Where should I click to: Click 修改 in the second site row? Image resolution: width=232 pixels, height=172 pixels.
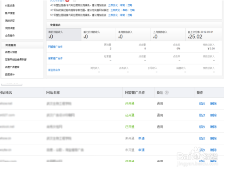(x=202, y=115)
